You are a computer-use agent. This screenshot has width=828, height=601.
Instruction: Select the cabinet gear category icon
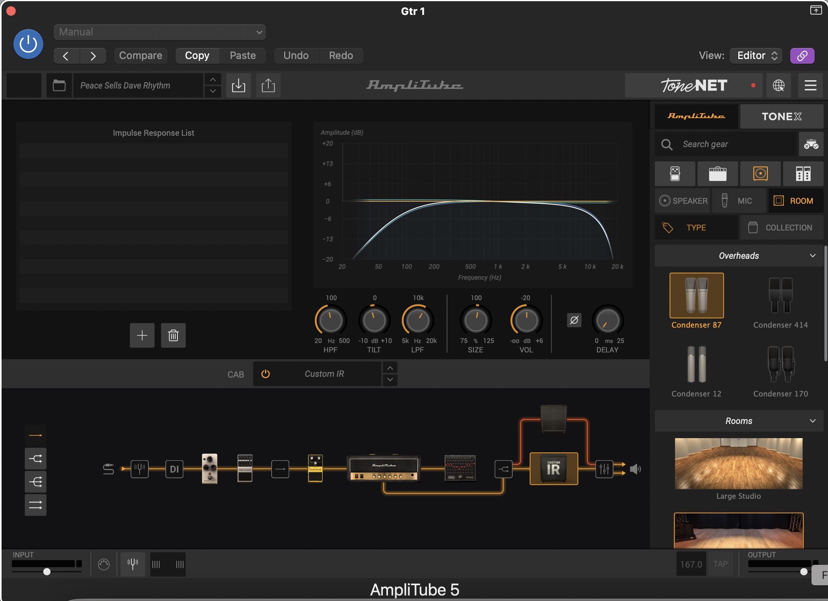point(760,173)
